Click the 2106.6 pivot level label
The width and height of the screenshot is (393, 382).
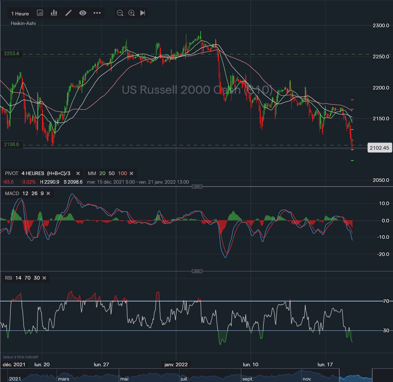pyautogui.click(x=11, y=144)
